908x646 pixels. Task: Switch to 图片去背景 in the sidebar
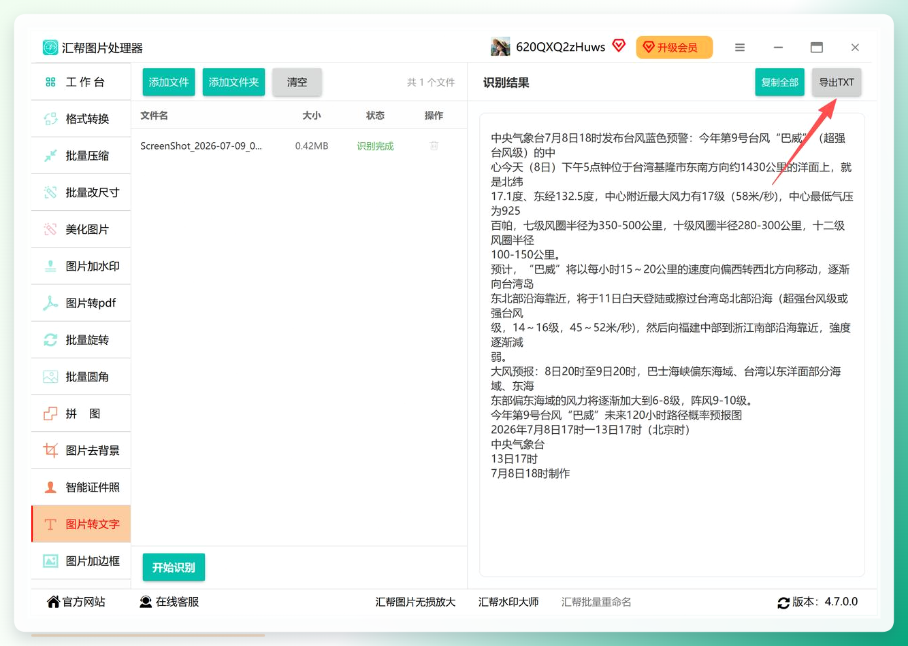pos(81,450)
